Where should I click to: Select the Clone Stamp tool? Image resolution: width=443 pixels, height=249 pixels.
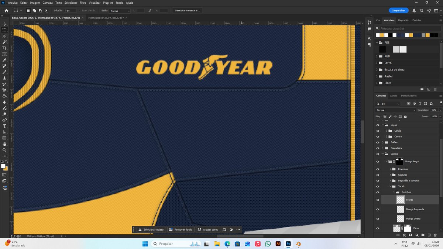coord(4,78)
